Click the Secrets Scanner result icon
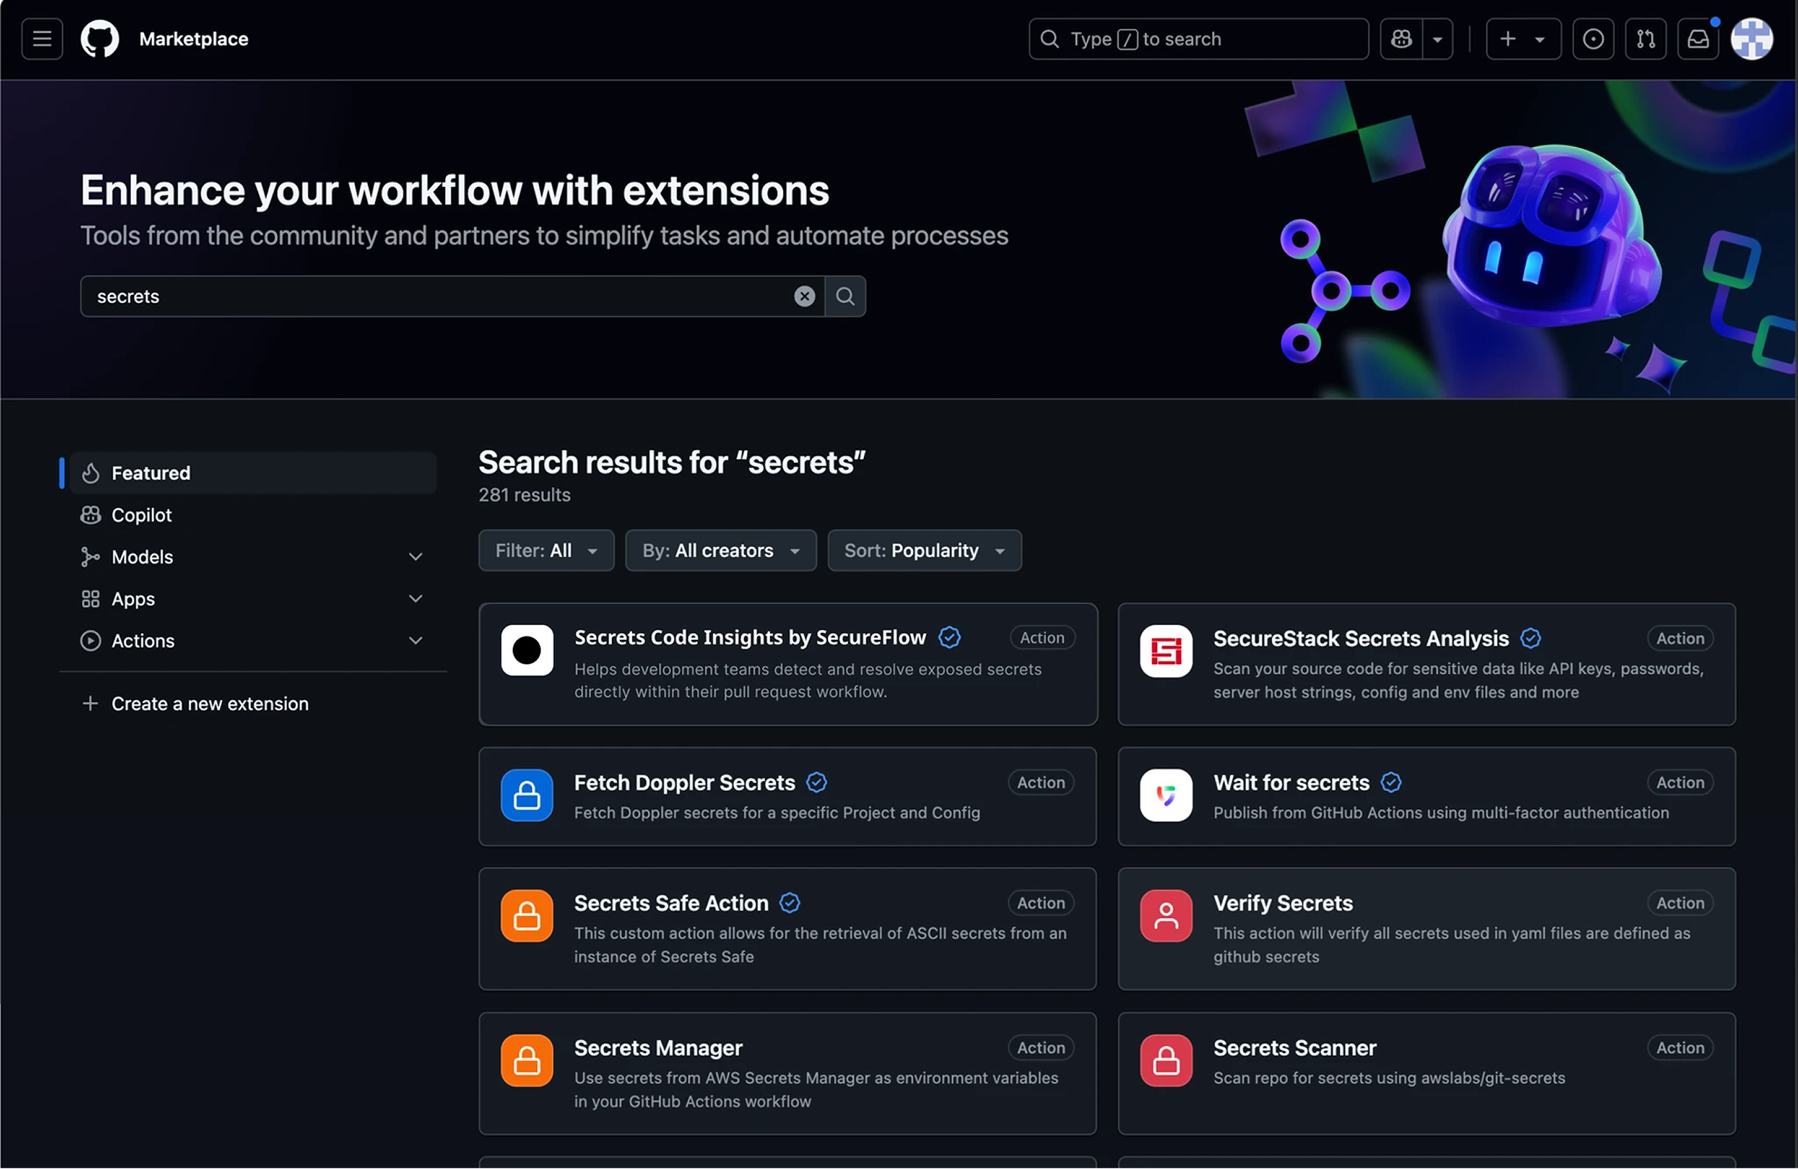 1165,1059
